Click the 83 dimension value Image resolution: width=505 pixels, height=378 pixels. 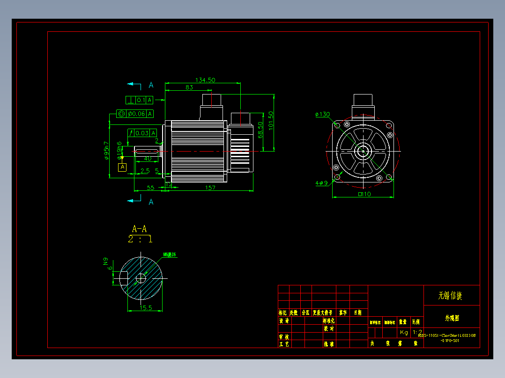click(189, 87)
